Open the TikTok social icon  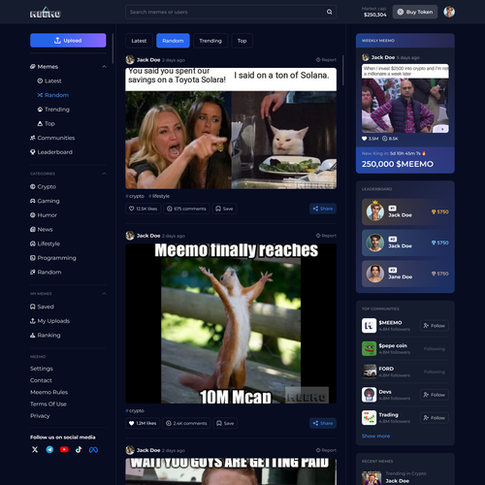(x=79, y=449)
